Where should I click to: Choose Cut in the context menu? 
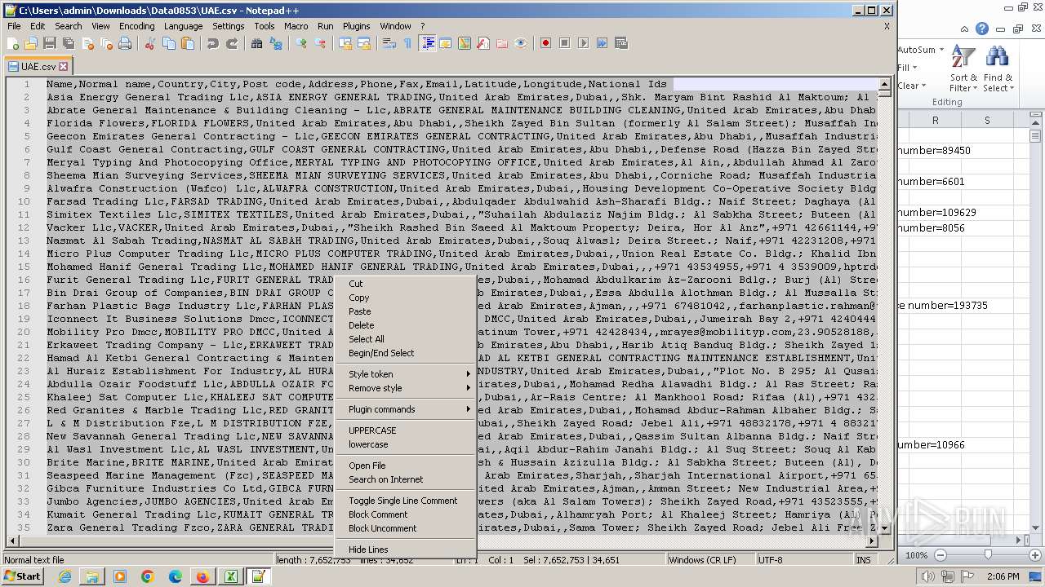click(x=405, y=284)
